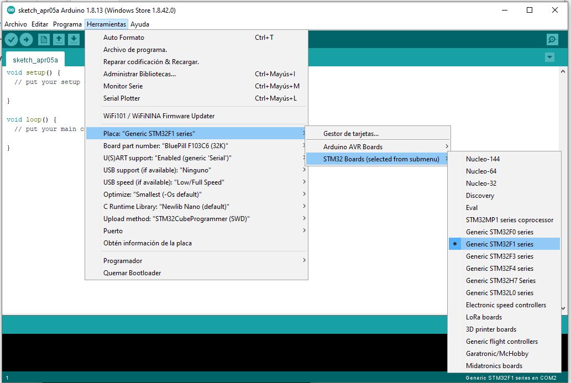Click the Upload arrow icon
The image size is (571, 383).
point(26,39)
